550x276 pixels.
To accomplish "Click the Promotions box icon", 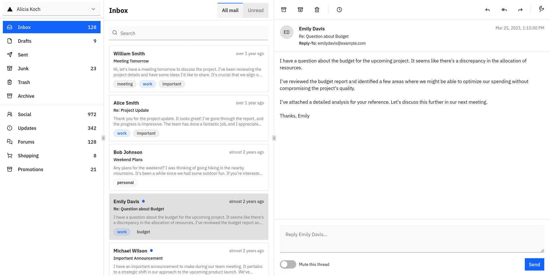I will 10,169.
